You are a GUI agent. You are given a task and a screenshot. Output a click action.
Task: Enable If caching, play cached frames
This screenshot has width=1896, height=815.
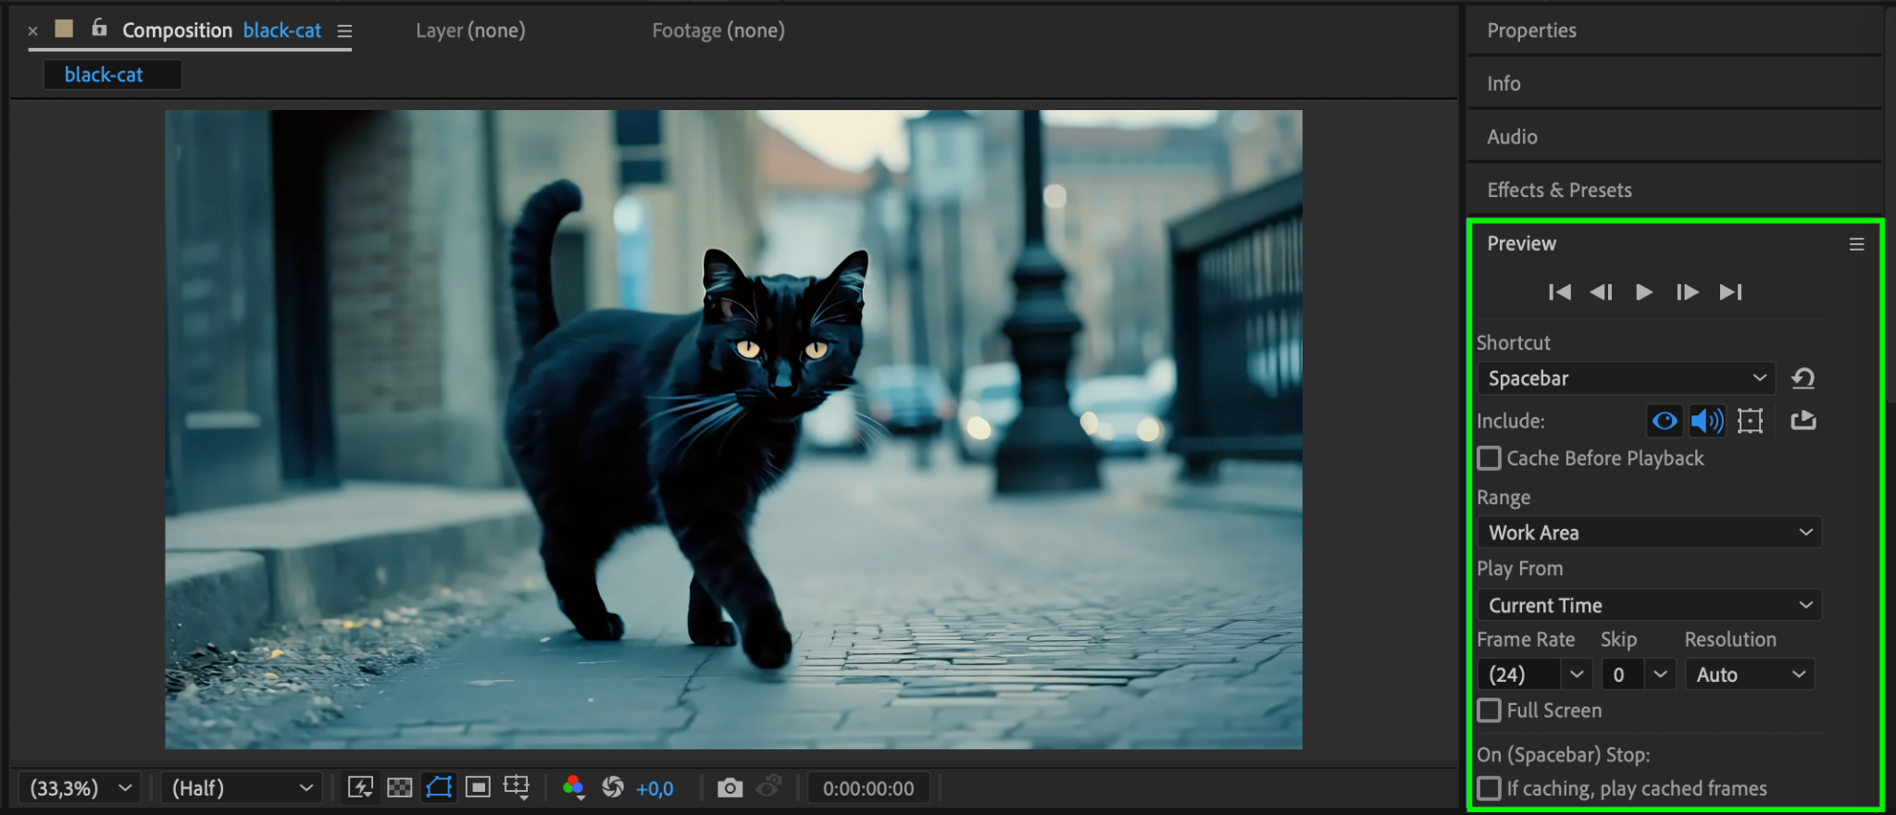[x=1489, y=788]
